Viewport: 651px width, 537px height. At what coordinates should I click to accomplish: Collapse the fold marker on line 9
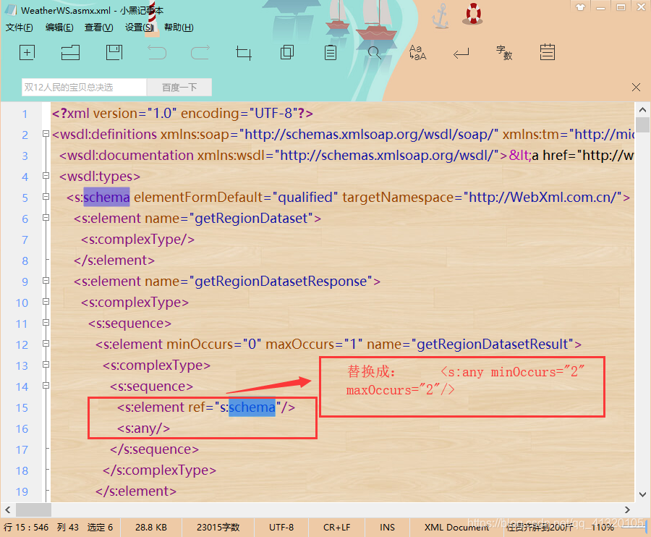pos(46,280)
